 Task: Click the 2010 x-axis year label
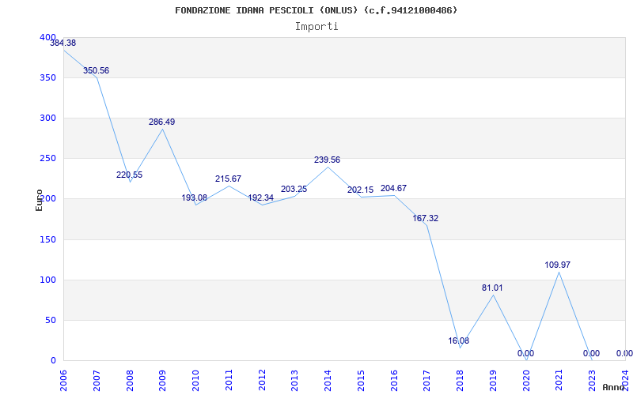195,381
